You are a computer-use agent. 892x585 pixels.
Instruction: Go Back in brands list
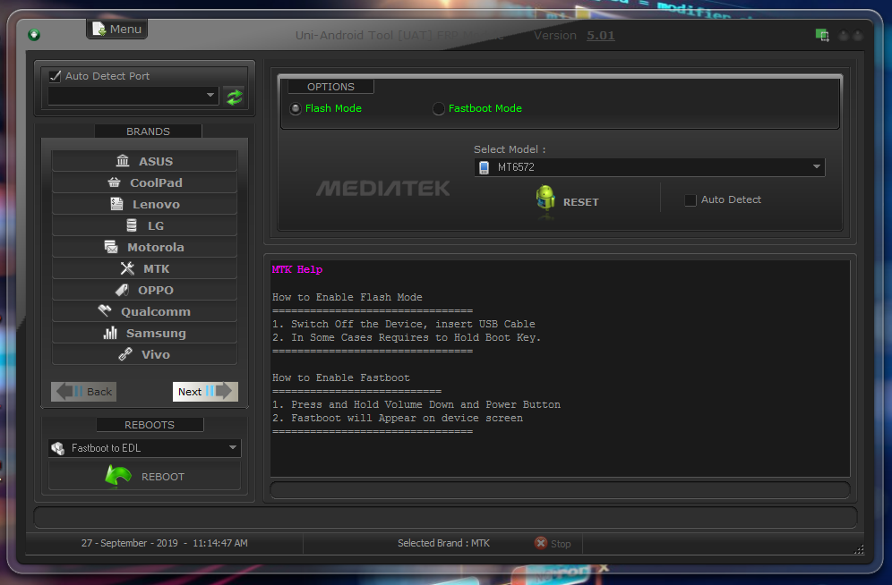pos(83,391)
